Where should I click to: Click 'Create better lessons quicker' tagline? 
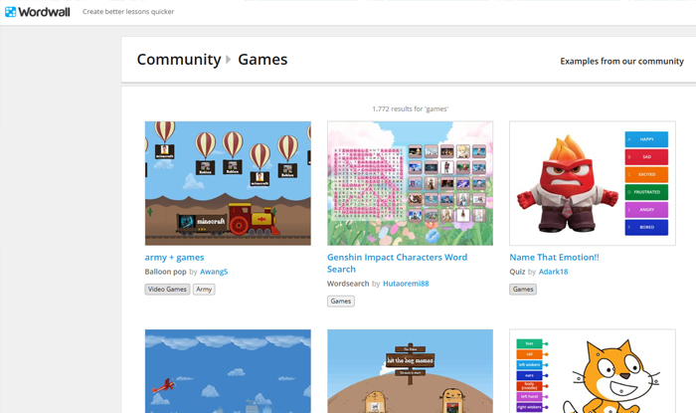click(x=128, y=12)
